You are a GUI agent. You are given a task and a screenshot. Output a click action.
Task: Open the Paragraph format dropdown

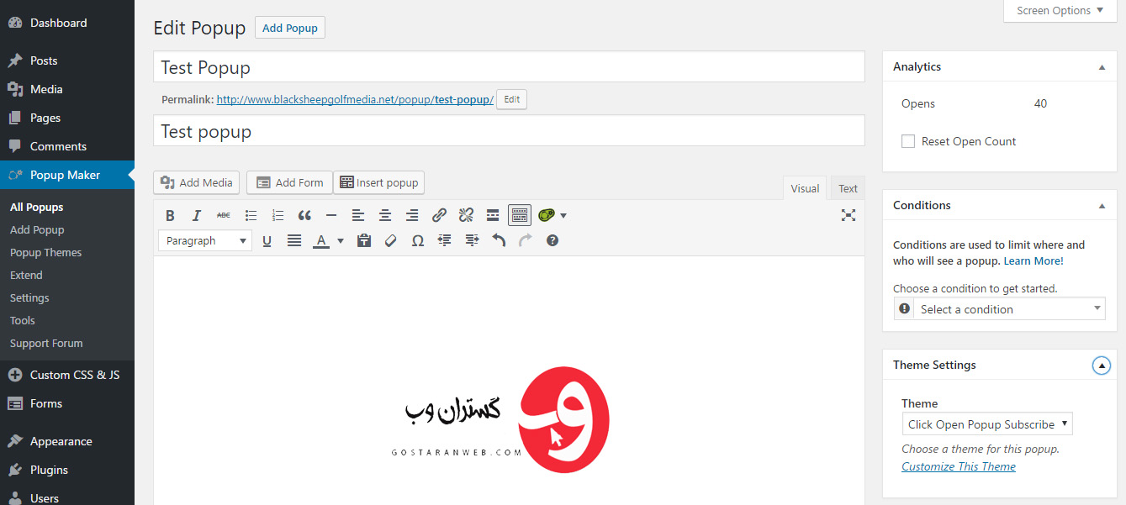205,240
